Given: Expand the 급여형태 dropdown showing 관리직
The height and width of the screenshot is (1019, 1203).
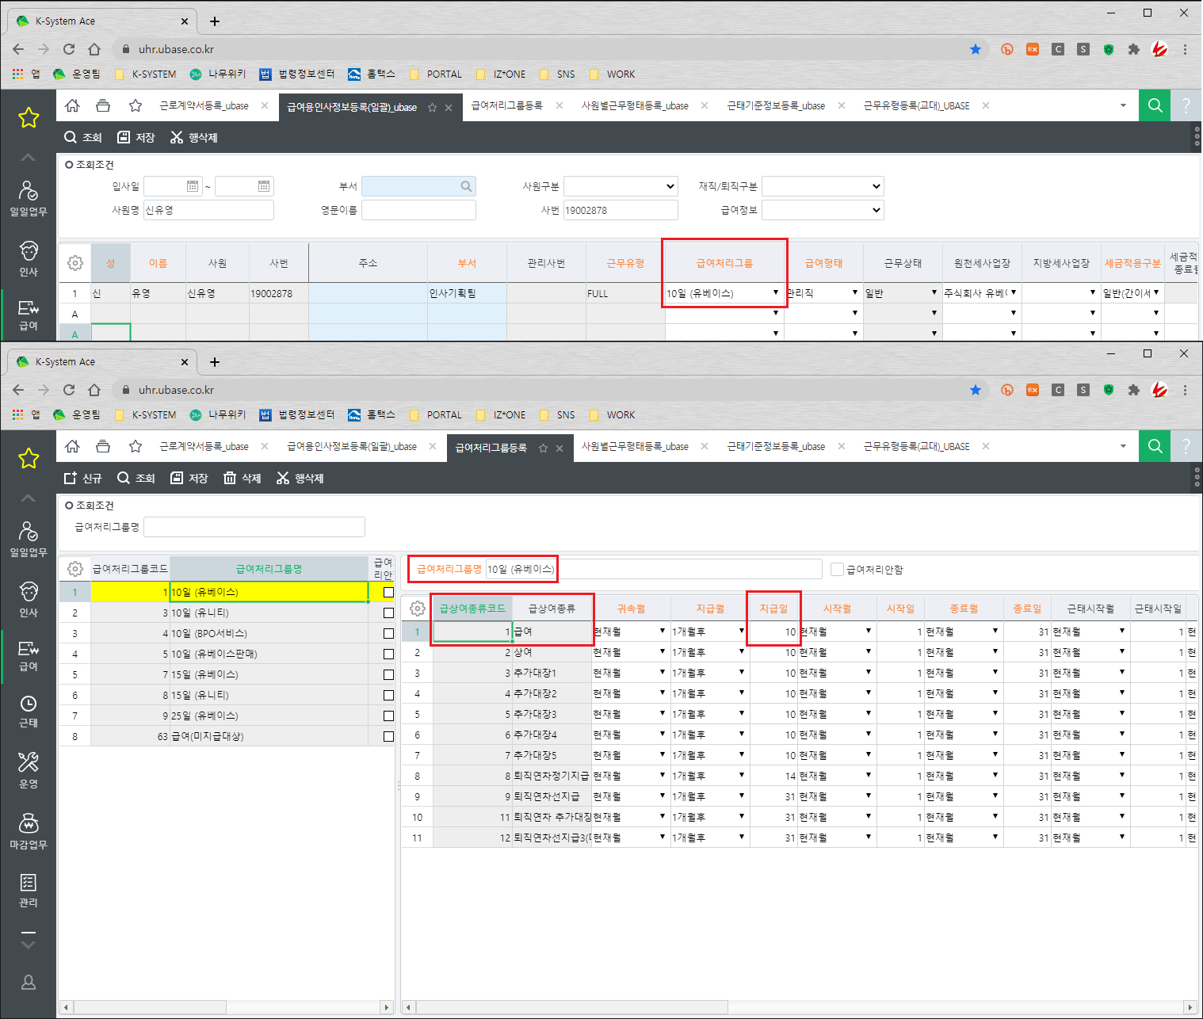Looking at the screenshot, I should [x=854, y=293].
